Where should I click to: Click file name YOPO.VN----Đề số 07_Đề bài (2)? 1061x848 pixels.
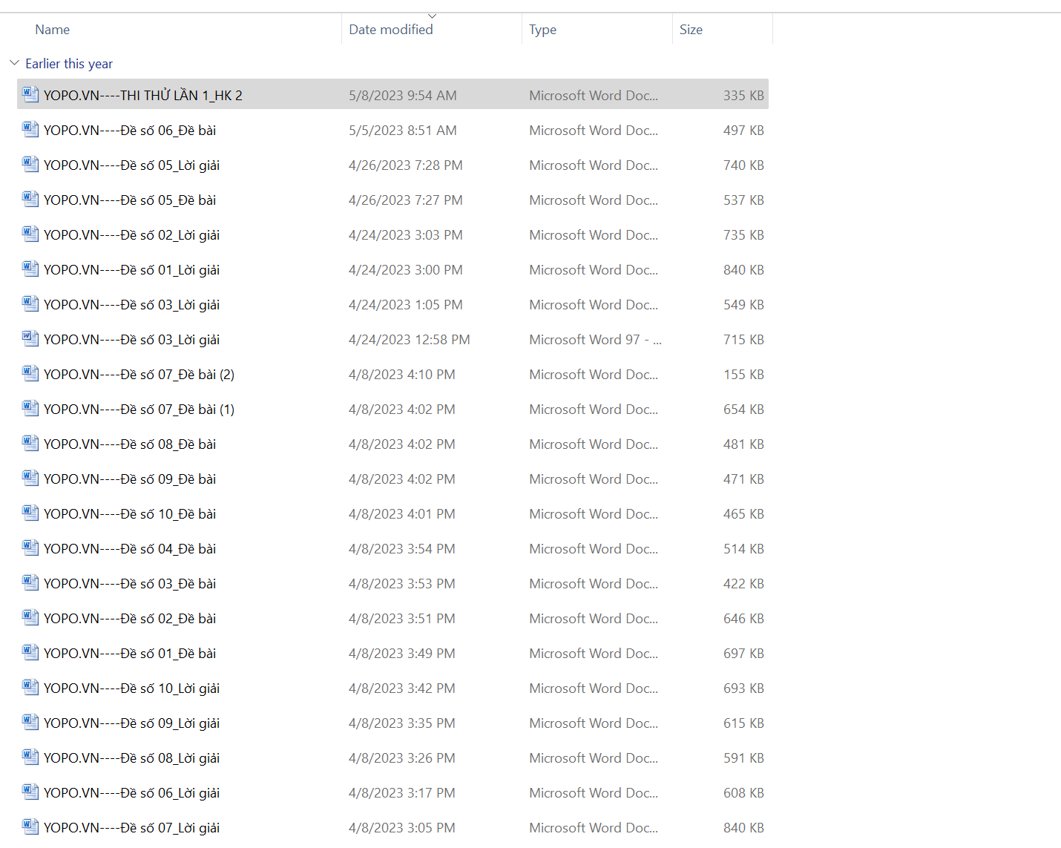coord(139,374)
